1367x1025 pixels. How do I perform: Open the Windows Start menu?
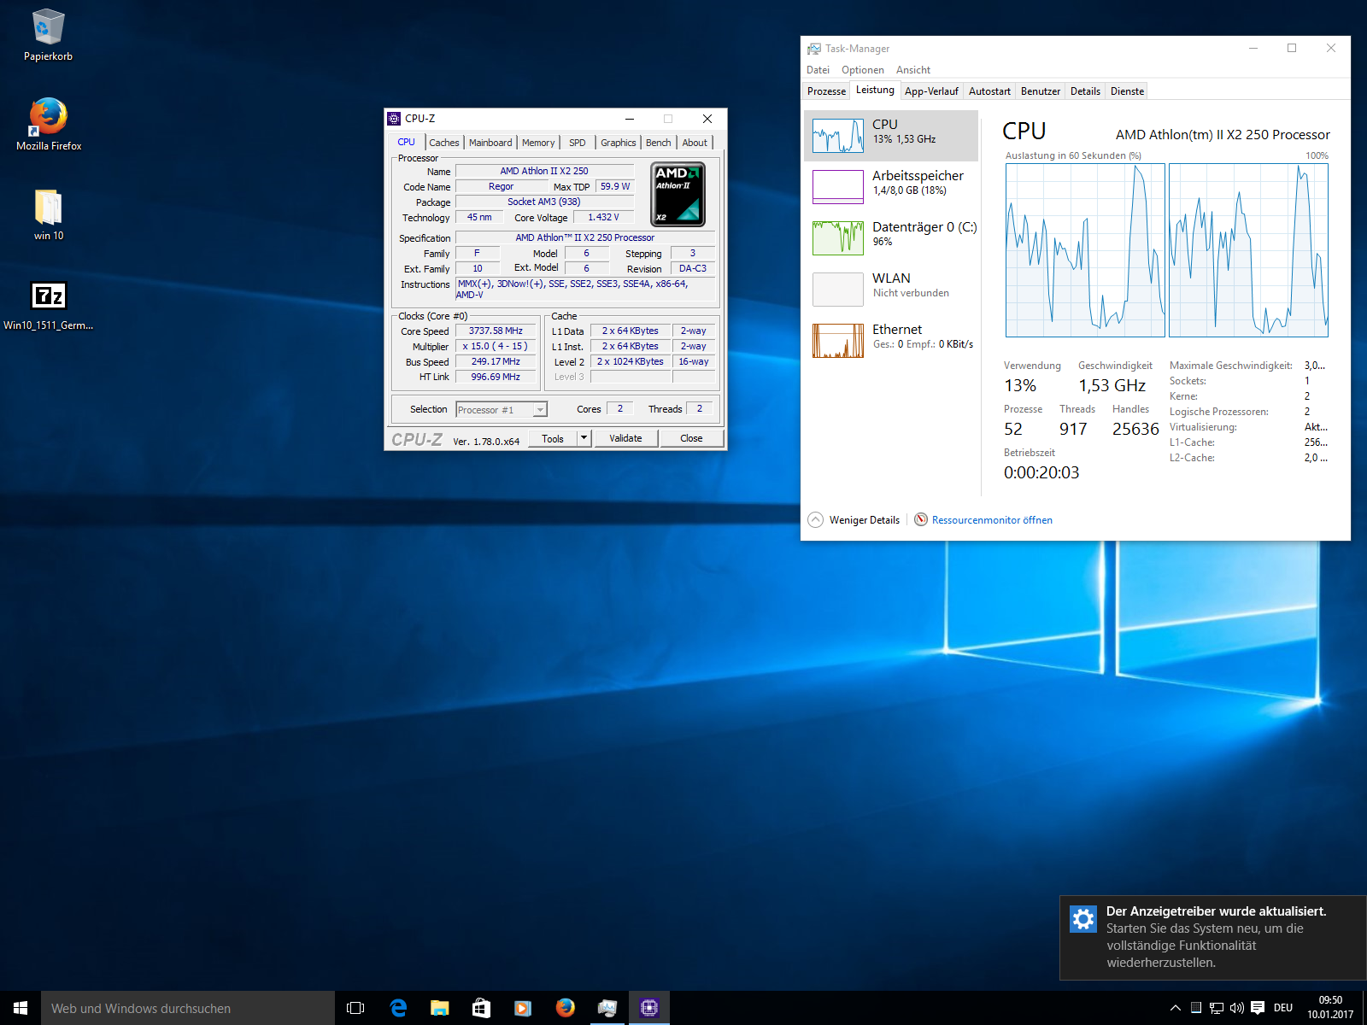click(21, 1008)
